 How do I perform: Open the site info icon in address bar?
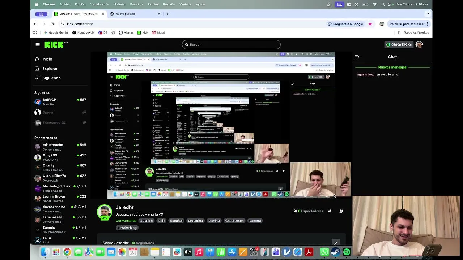(x=62, y=24)
